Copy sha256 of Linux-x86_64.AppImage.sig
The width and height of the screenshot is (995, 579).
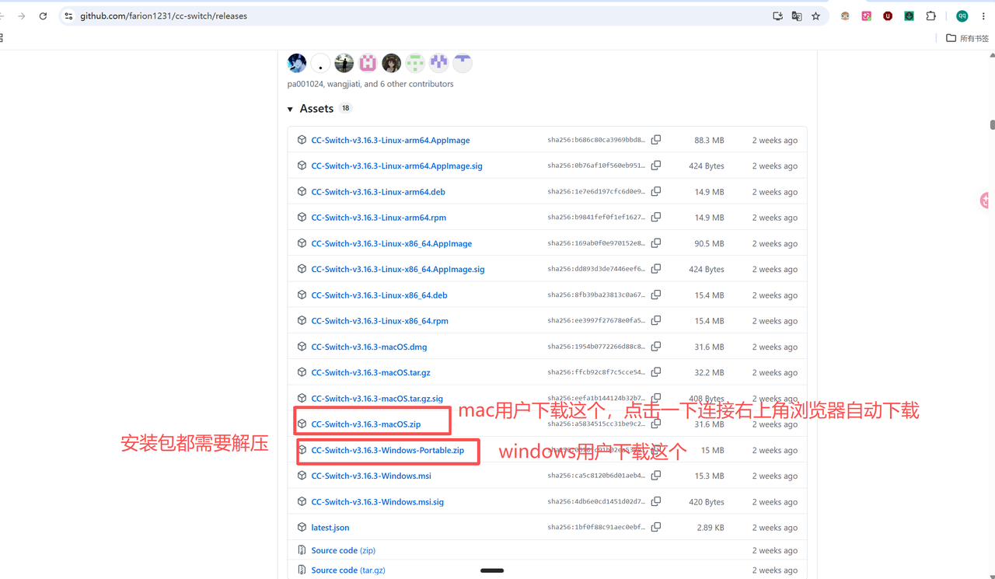pyautogui.click(x=656, y=269)
